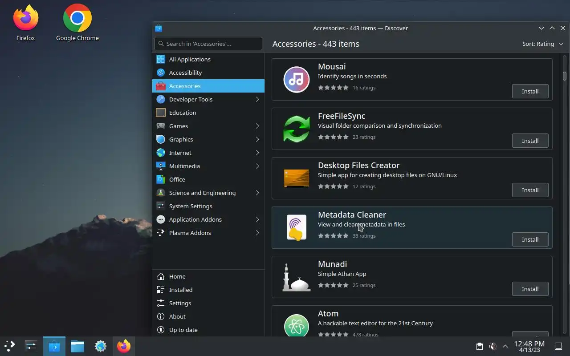Click the Plasma Addons category label

190,233
